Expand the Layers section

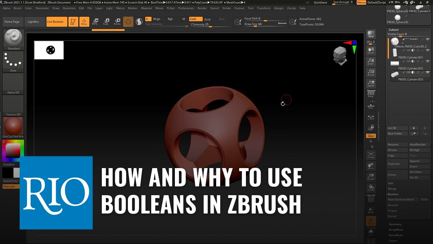point(393,241)
